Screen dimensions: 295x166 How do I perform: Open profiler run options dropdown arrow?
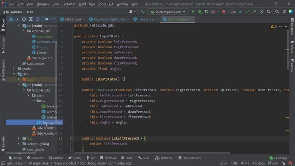tap(218, 12)
